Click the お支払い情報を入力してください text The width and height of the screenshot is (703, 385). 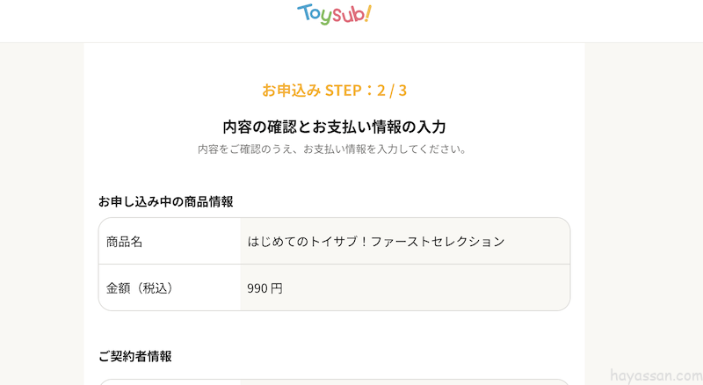click(x=385, y=149)
